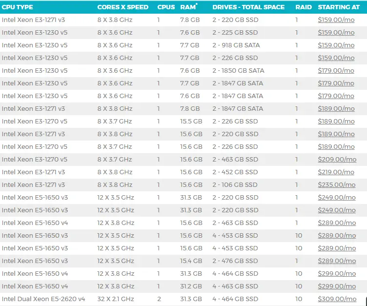Open $299.00/mo link for 31.2 GB RAM row
The height and width of the screenshot is (306, 367).
pos(337,286)
